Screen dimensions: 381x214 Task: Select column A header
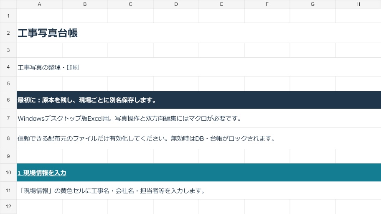pyautogui.click(x=39, y=4)
